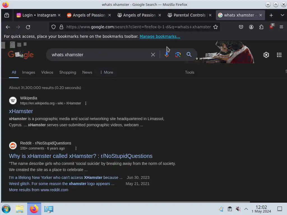Expand the More search filters
The height and width of the screenshot is (215, 287).
(x=107, y=72)
